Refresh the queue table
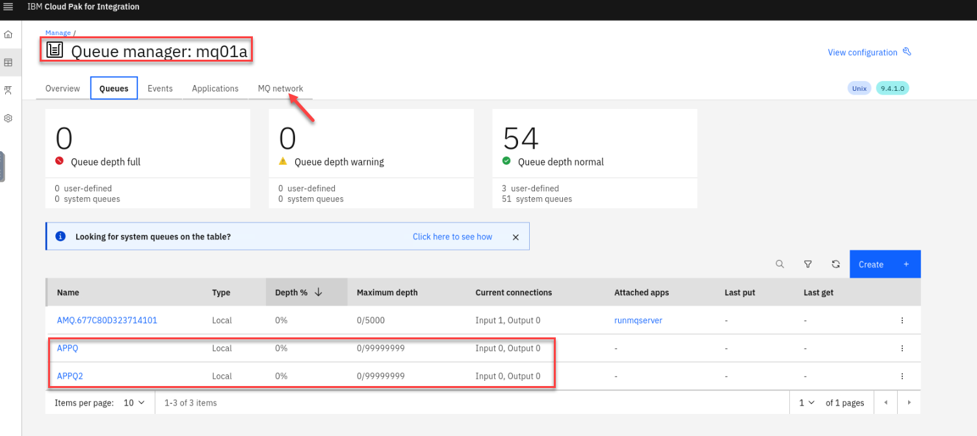This screenshot has height=436, width=977. (x=836, y=264)
